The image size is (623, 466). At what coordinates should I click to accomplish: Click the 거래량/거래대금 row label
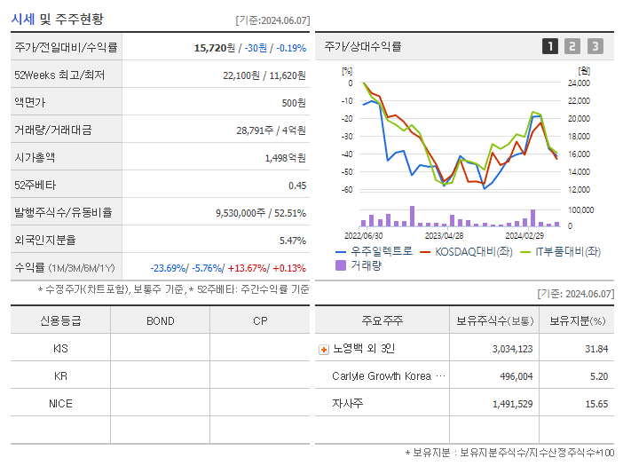click(53, 130)
